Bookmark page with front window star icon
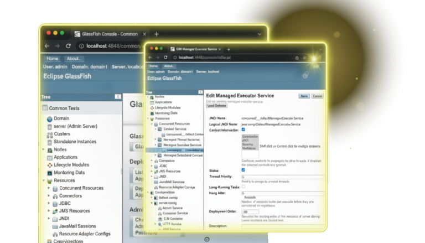 click(305, 58)
